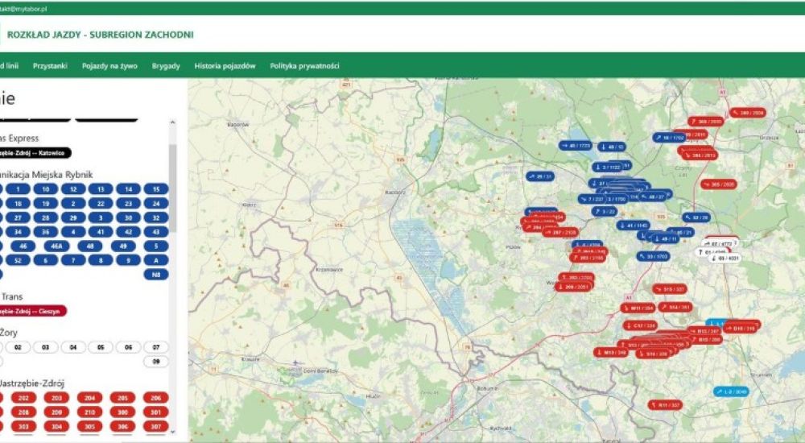The image size is (805, 443).
Task: Click red vehicle marker 365 on map
Action: pyautogui.click(x=719, y=184)
